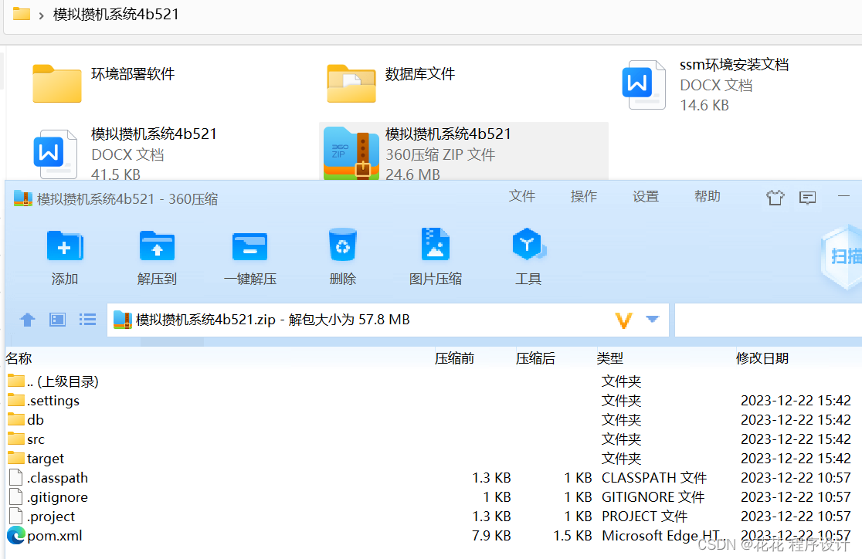Click the 一键解压 one-click extract icon
This screenshot has height=559, width=862.
coord(250,246)
